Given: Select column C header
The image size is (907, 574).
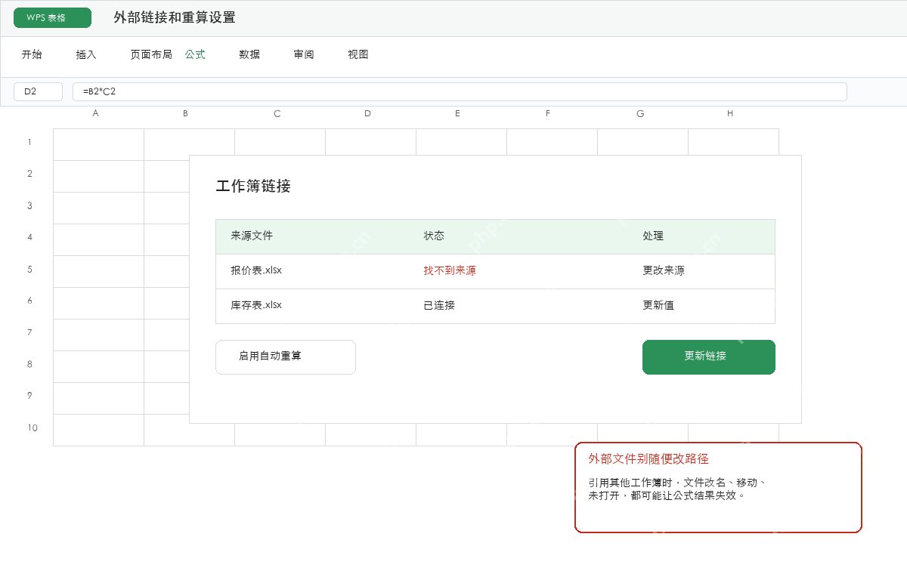Looking at the screenshot, I should 277,113.
